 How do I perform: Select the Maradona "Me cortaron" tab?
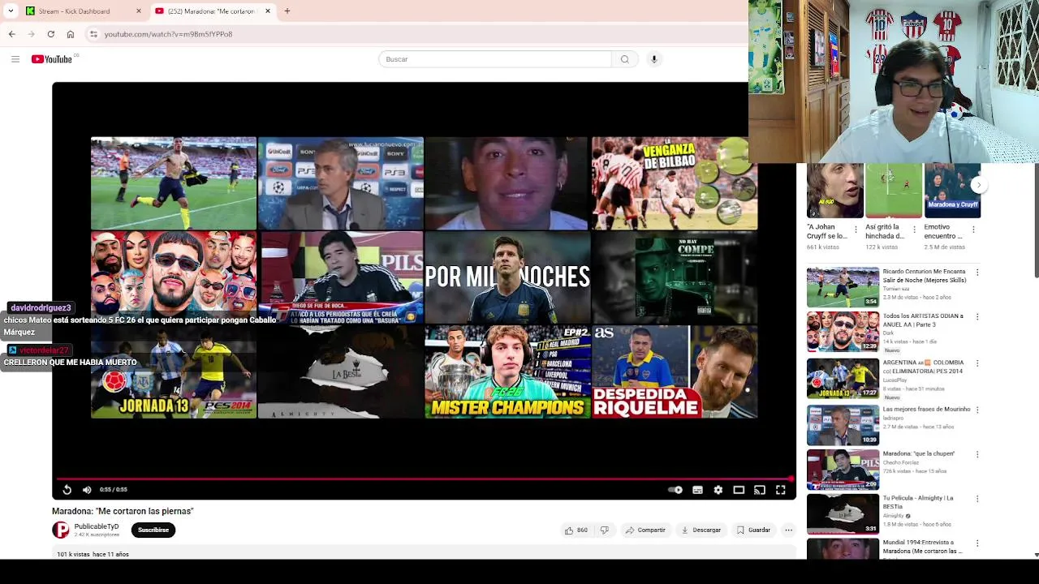(211, 11)
